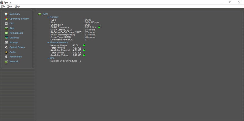244x121 pixels.
Task: Click green indicator next to Available Virtual
Action: click(84, 55)
